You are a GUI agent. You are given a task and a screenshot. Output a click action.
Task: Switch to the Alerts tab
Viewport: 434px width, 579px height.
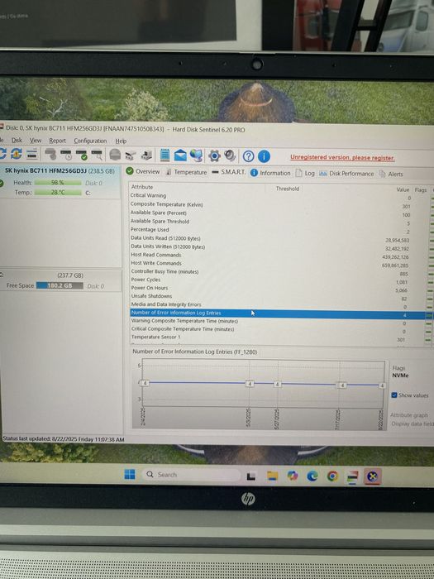point(391,174)
